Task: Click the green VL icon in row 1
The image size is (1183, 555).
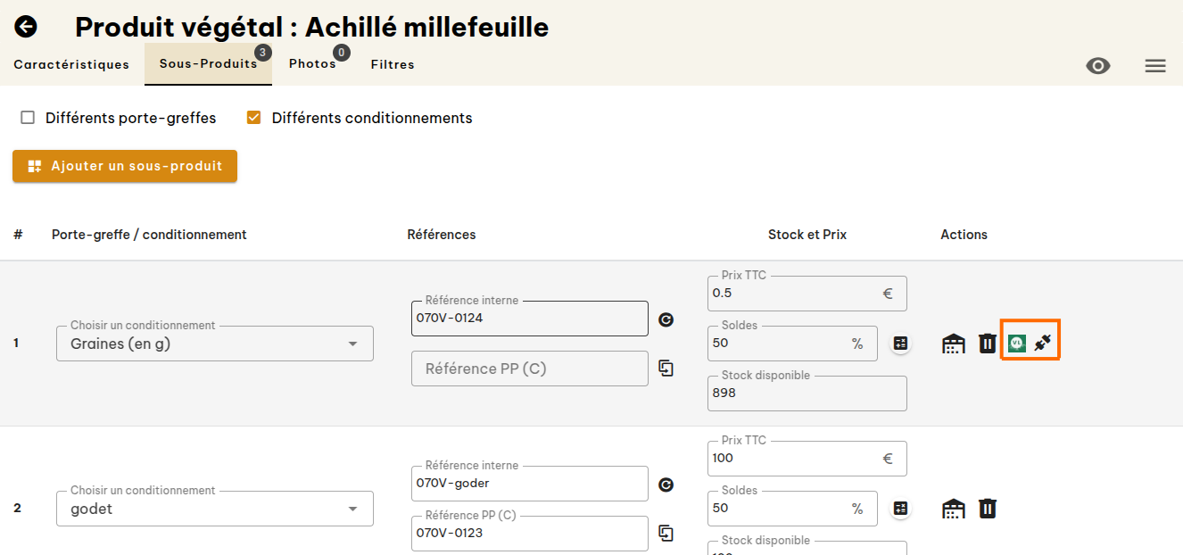Action: (1016, 343)
